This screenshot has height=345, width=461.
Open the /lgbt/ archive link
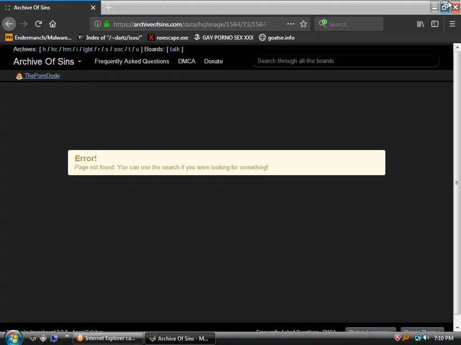(x=88, y=49)
